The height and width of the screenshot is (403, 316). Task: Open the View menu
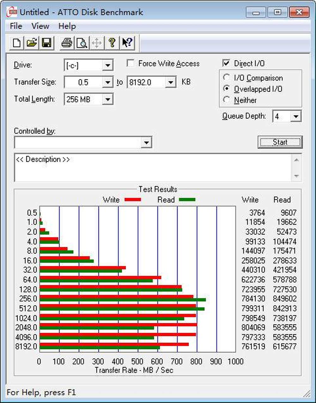coord(40,26)
